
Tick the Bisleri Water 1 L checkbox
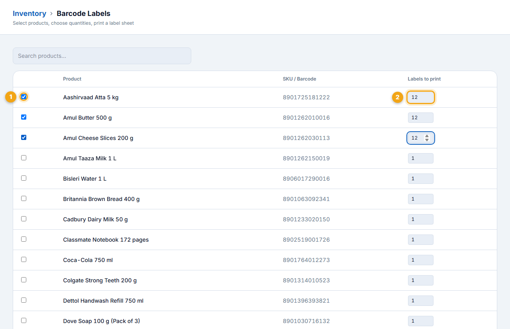tap(24, 178)
